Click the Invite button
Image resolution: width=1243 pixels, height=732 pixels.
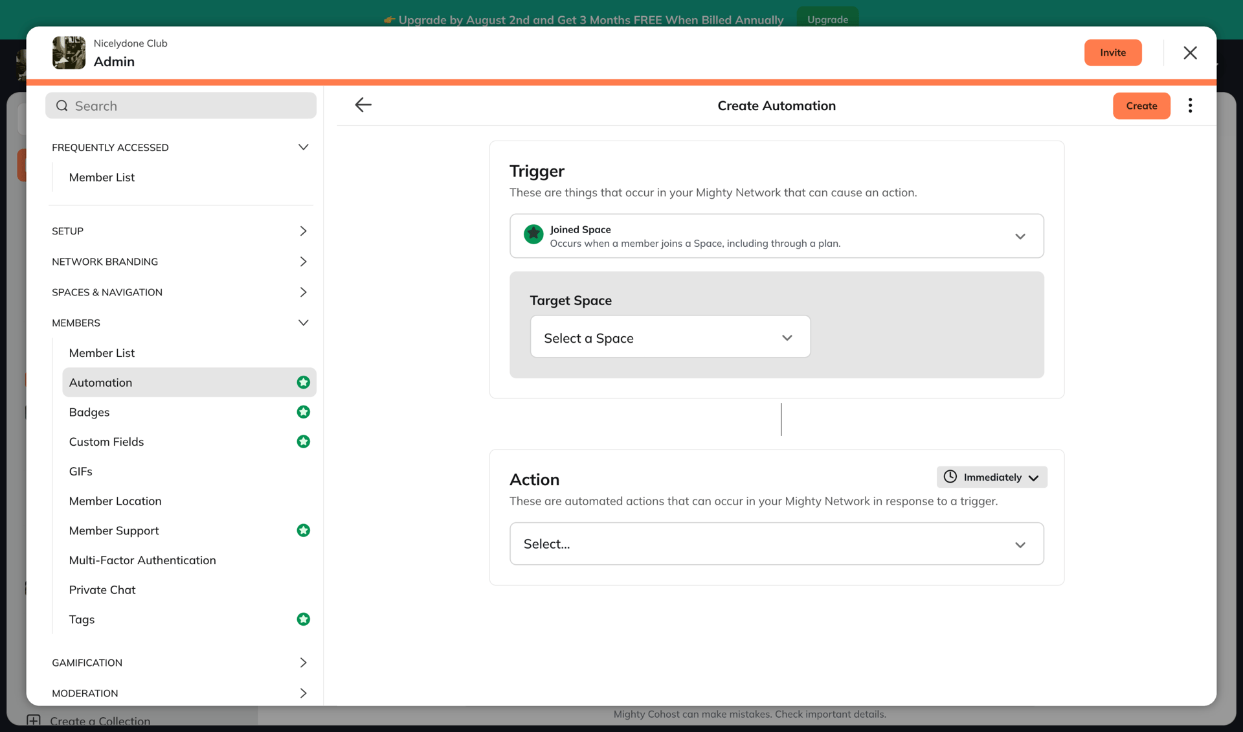[1113, 52]
